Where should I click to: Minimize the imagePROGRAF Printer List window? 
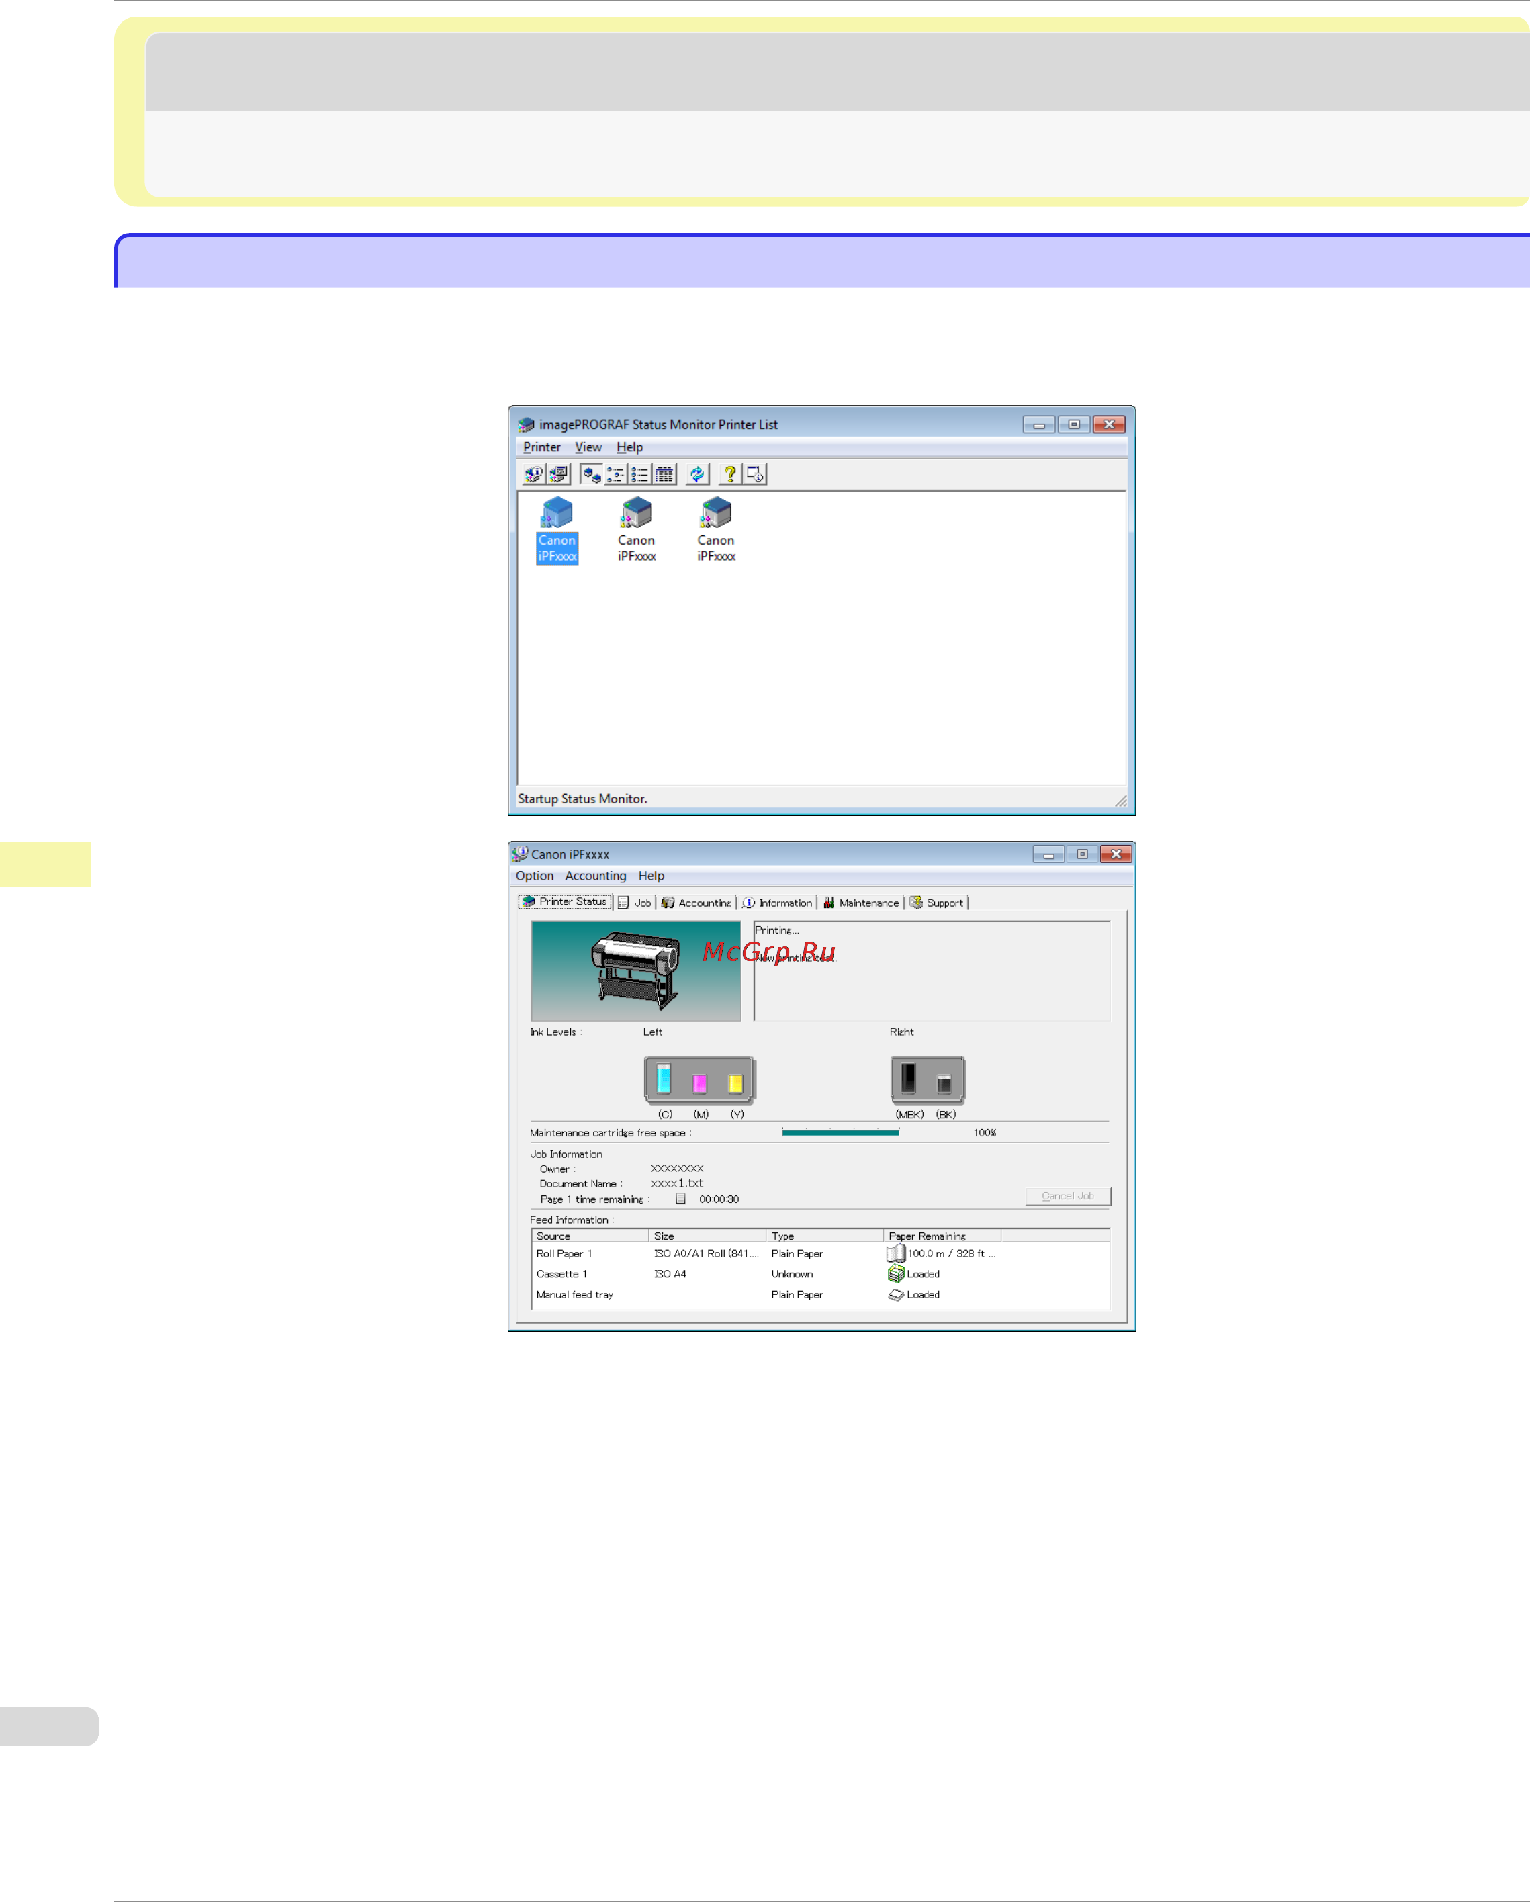click(1038, 424)
